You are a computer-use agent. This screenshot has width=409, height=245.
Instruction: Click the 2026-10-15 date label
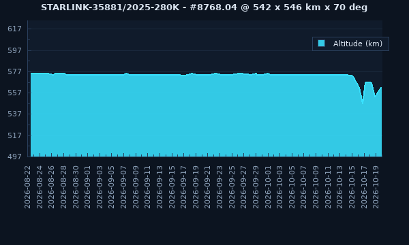(x=352, y=187)
